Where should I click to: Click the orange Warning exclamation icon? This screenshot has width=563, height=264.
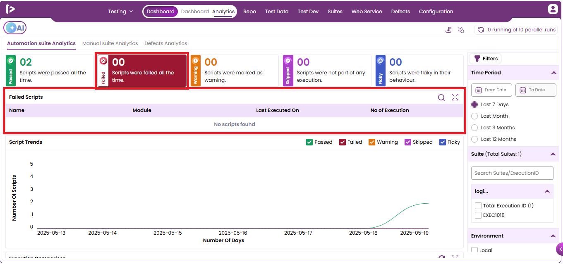pyautogui.click(x=196, y=61)
